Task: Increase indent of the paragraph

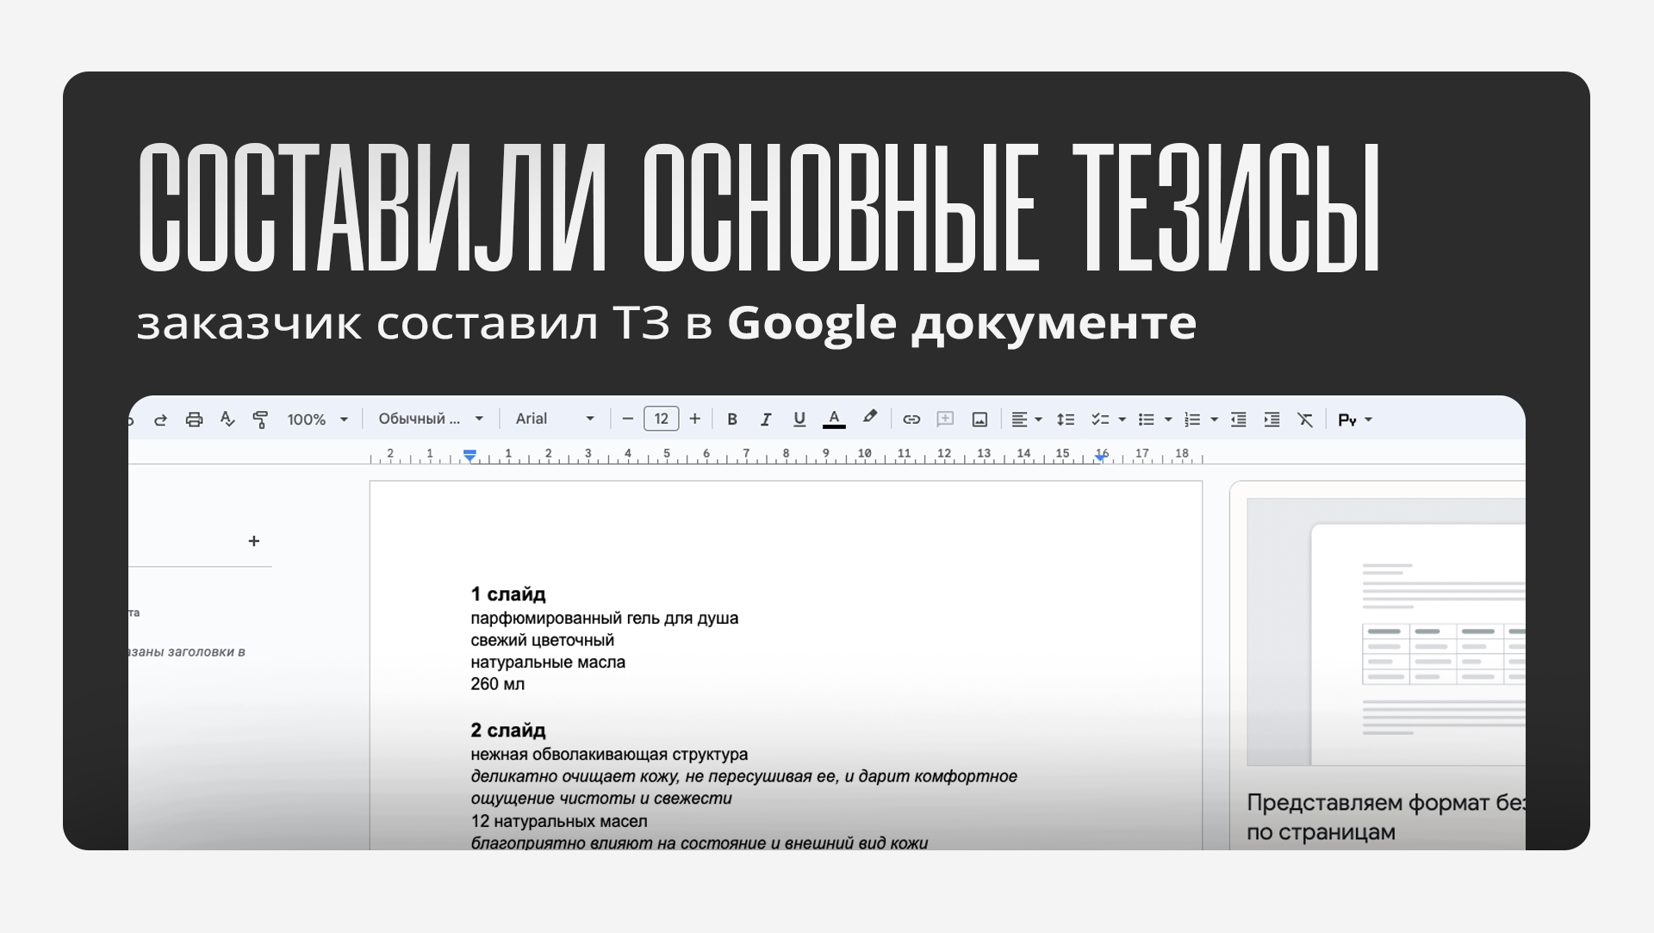Action: pyautogui.click(x=1272, y=420)
